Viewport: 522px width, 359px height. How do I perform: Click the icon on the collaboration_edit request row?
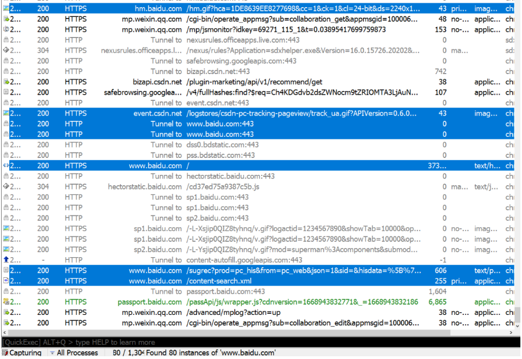(x=6, y=323)
